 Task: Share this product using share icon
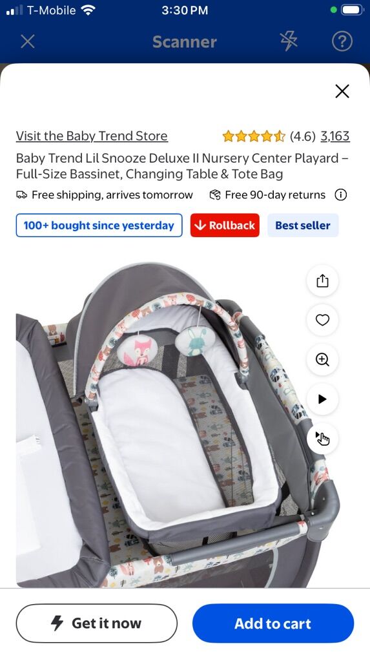[322, 280]
